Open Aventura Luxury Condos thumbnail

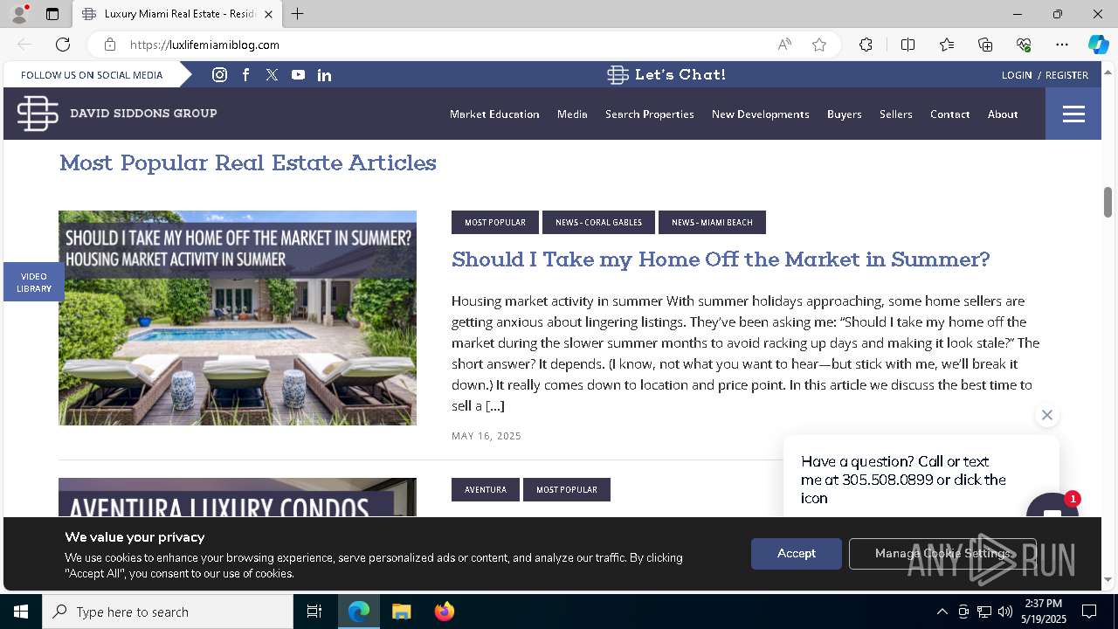point(238,498)
